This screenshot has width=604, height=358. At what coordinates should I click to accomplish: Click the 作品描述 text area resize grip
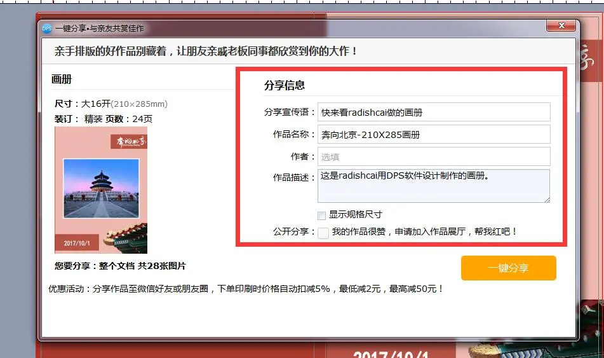(547, 200)
